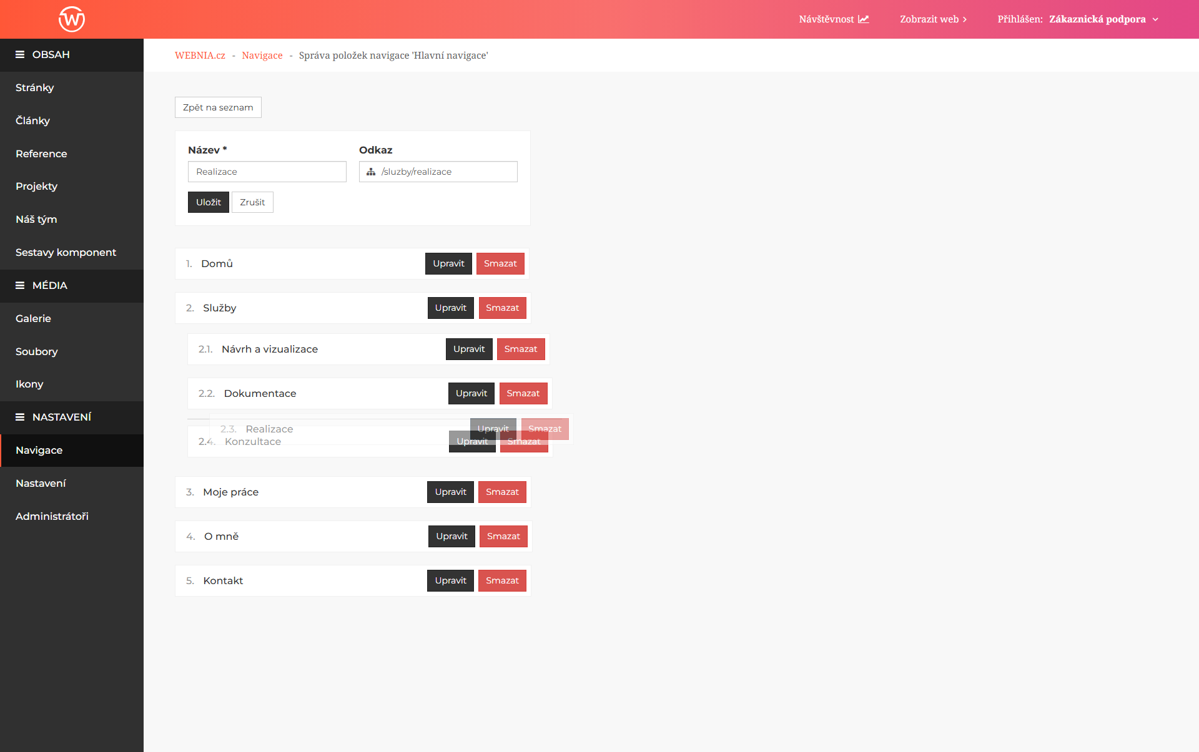This screenshot has width=1199, height=752.
Task: Open Náš tým section
Action: (72, 220)
